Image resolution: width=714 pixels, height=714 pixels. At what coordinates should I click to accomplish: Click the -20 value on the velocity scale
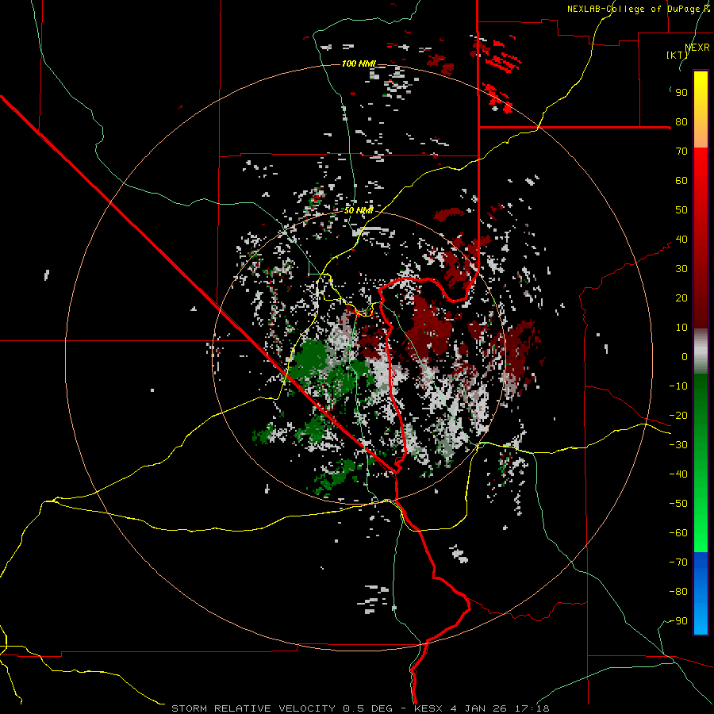(x=678, y=416)
